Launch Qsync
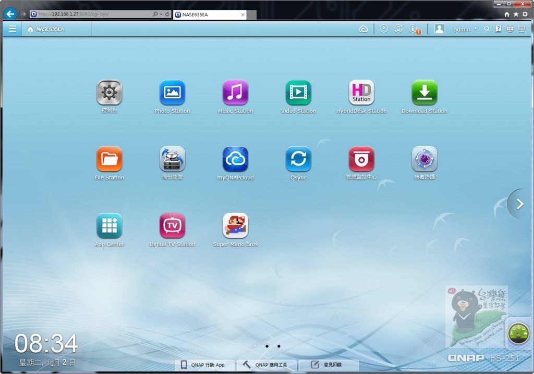The image size is (534, 374). pyautogui.click(x=298, y=159)
